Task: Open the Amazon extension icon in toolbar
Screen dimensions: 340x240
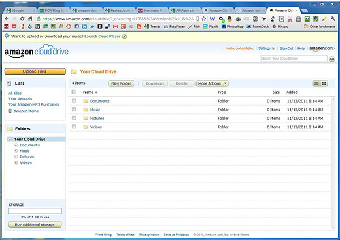Action: point(229,19)
